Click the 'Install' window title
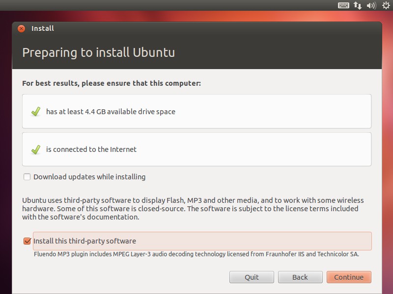The image size is (393, 294). [43, 28]
